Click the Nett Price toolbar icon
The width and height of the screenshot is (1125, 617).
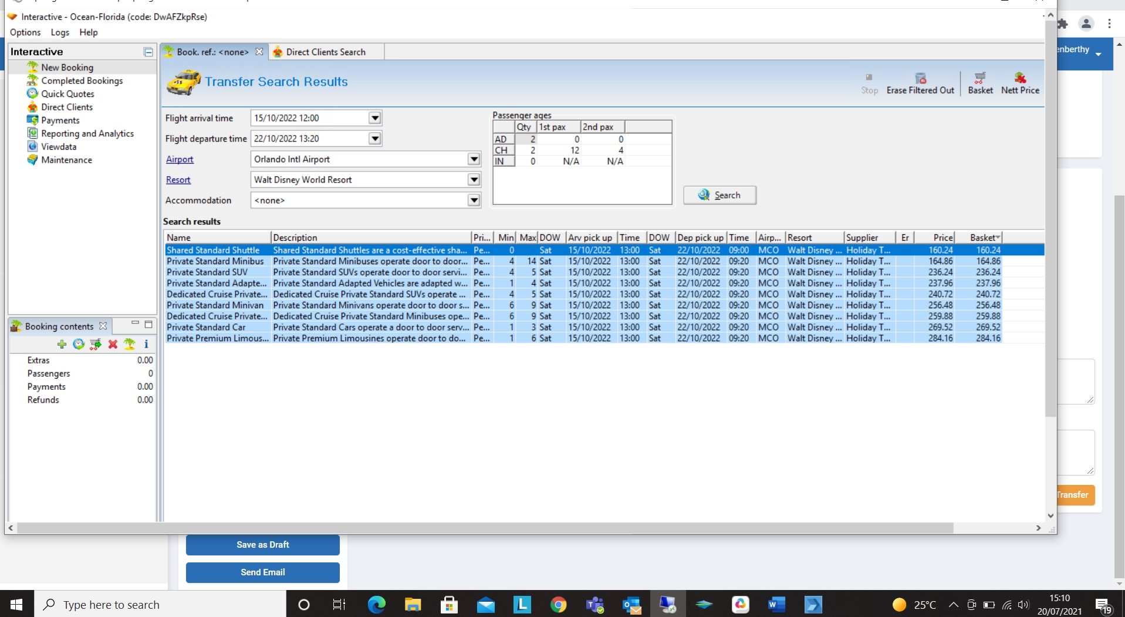point(1020,83)
